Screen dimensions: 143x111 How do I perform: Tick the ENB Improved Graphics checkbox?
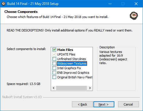(54, 73)
